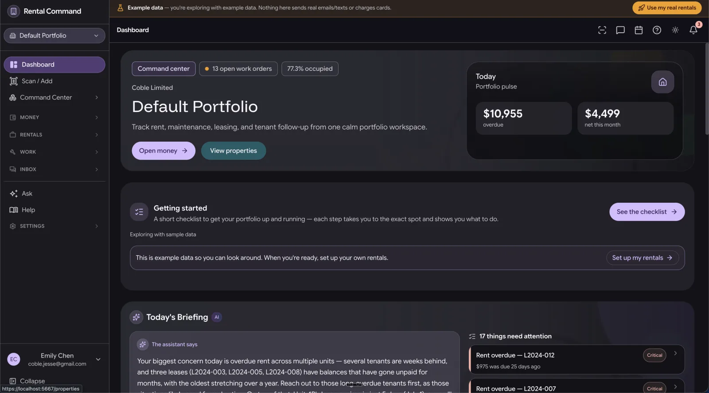Click the Coble Limited label
This screenshot has height=393, width=709.
click(152, 88)
